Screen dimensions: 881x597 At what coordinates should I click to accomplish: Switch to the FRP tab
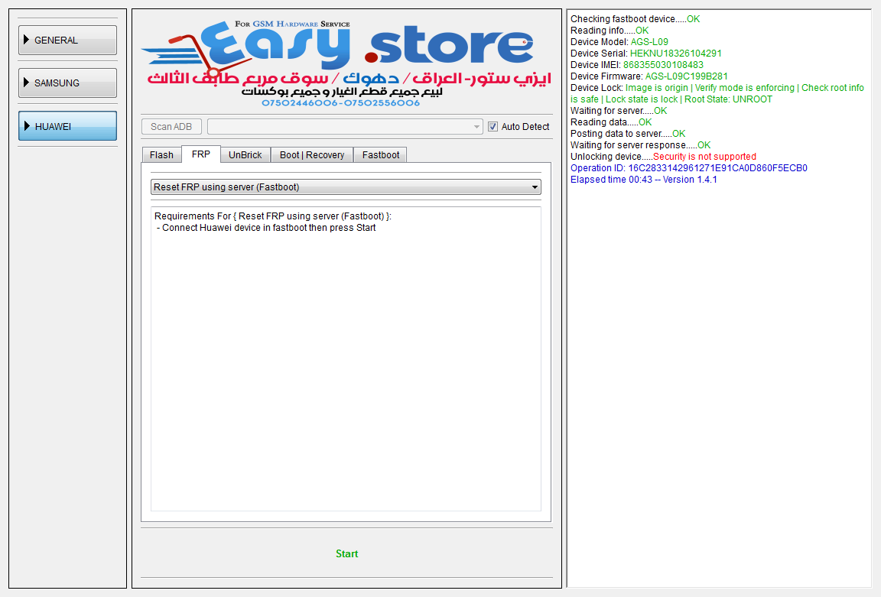(200, 154)
